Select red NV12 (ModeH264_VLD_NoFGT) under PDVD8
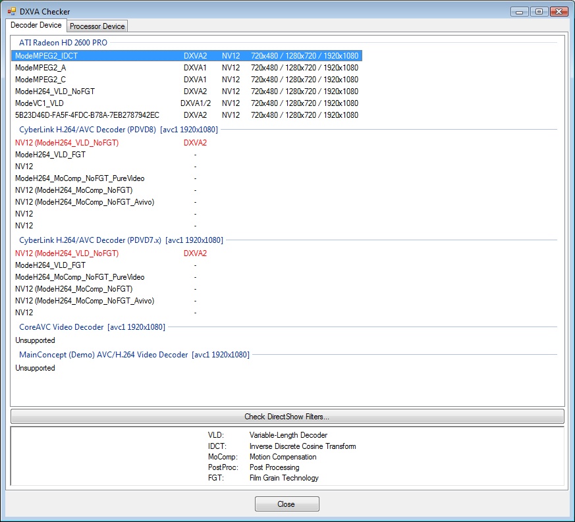575x522 pixels. 67,143
